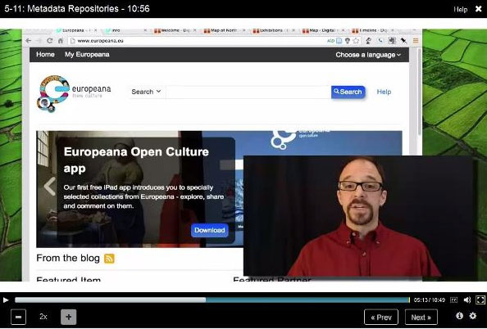Viewport: 487px width, 329px height.
Task: Close the lecture video with X icon
Action: click(x=479, y=9)
